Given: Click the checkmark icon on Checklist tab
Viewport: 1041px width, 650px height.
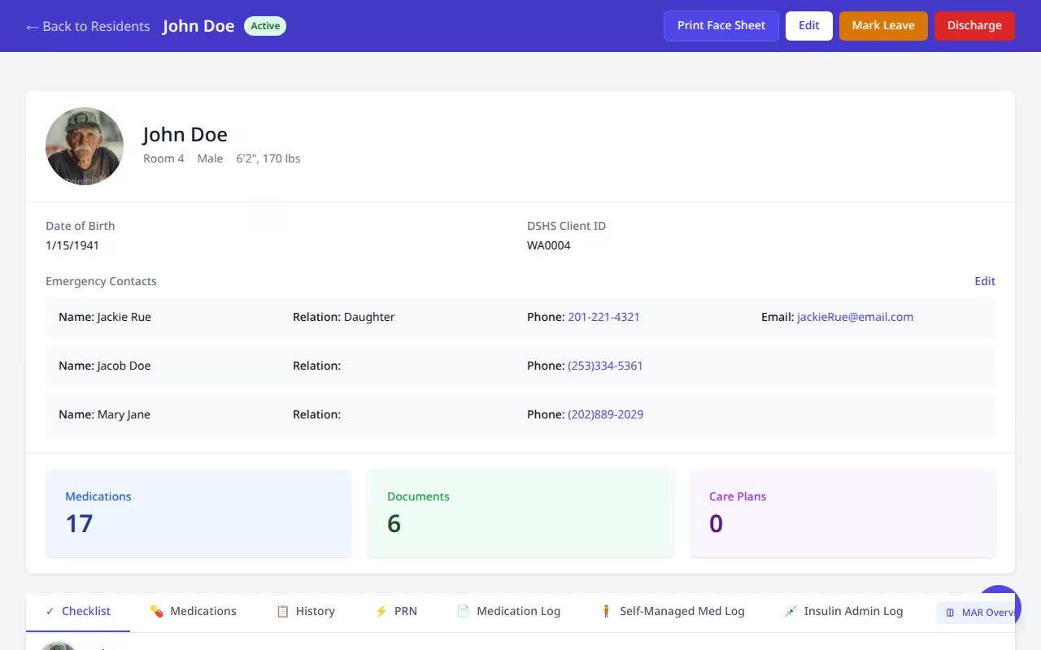Looking at the screenshot, I should pos(50,611).
